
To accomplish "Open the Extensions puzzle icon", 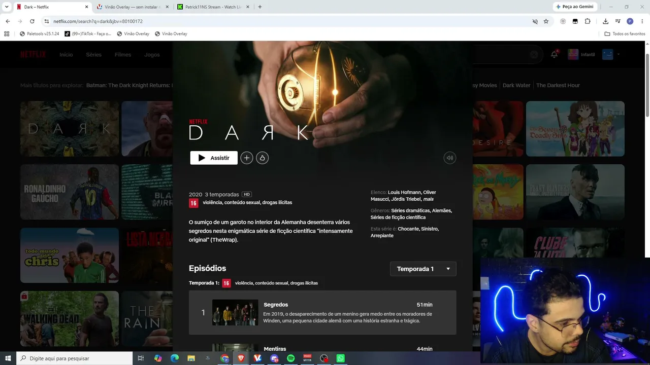I will (x=588, y=21).
